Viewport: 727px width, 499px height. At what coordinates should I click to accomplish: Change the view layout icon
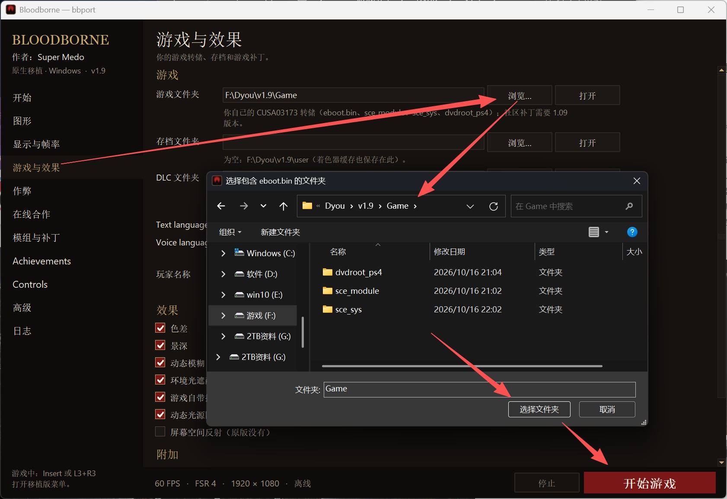click(x=594, y=232)
